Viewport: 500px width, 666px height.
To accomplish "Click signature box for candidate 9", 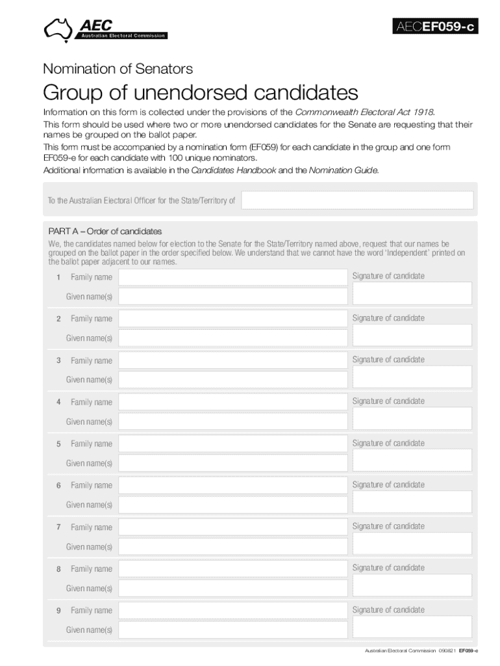I will click(x=412, y=626).
